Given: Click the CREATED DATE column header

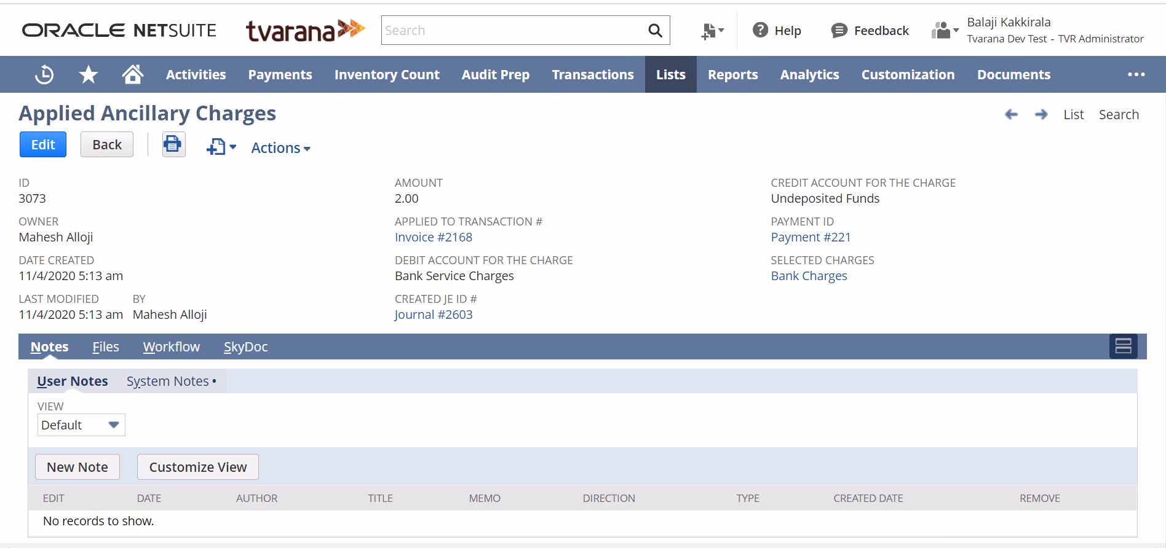Looking at the screenshot, I should pos(868,498).
